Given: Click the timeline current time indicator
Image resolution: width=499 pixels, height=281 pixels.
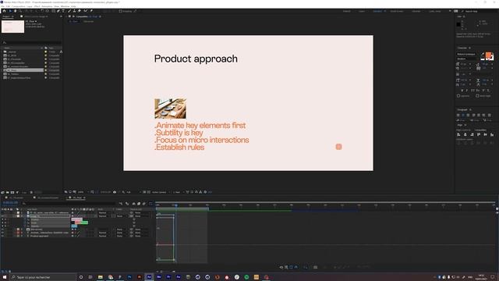Looking at the screenshot, I should (x=176, y=205).
